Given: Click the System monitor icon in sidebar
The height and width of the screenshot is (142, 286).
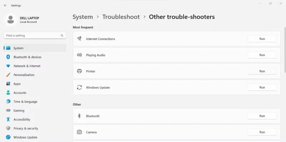Looking at the screenshot, I should pos(8,48).
